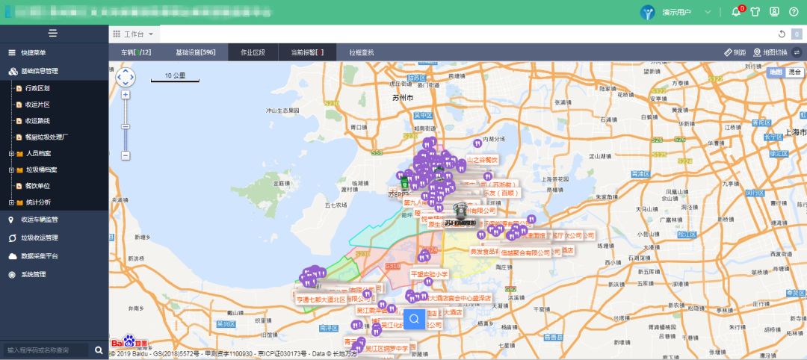Click the blue map search button
This screenshot has height=360, width=807.
click(x=415, y=319)
